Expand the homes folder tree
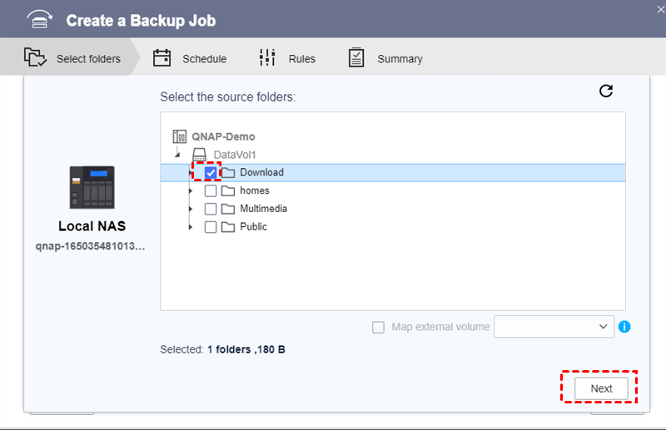666x430 pixels. click(191, 191)
